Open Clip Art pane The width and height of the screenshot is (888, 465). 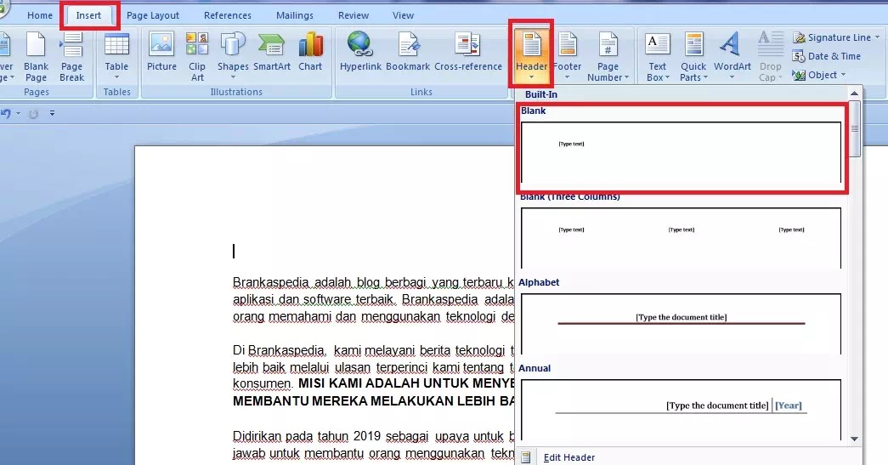(197, 57)
